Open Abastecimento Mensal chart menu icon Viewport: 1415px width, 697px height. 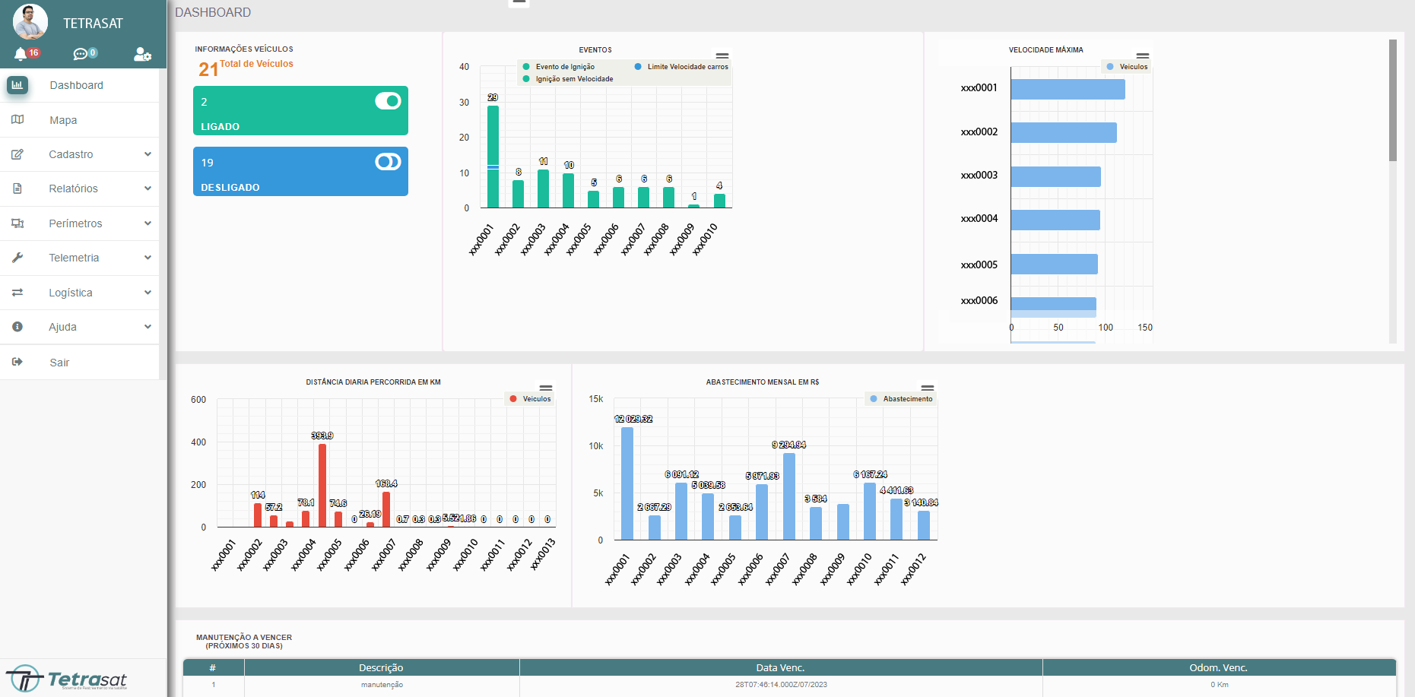click(x=928, y=388)
